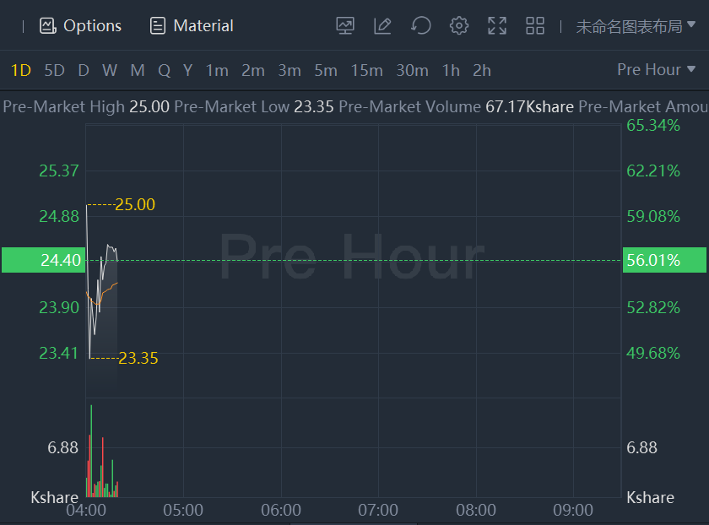
Task: Switch to the 5D timeframe
Action: tap(54, 70)
